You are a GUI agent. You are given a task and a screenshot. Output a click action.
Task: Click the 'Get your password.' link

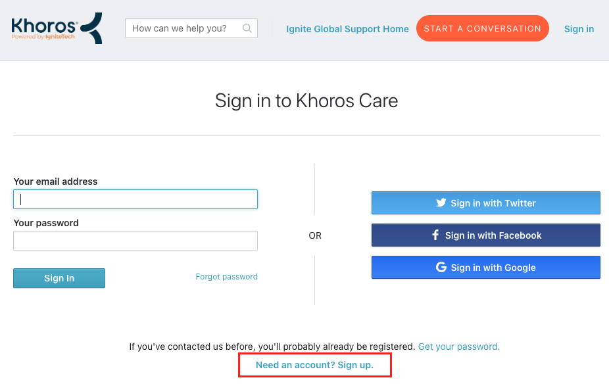[458, 347]
